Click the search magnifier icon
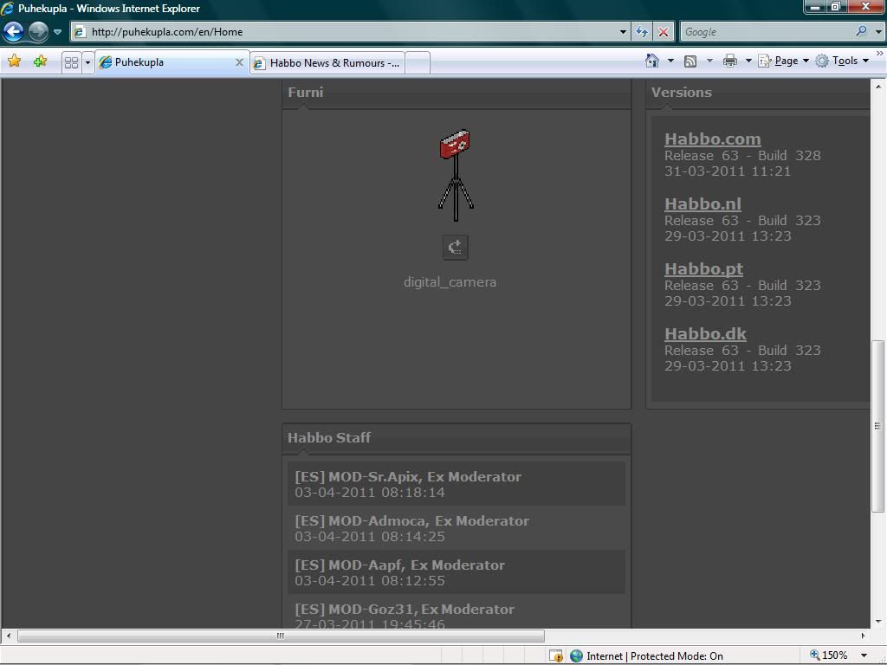The image size is (887, 665). (861, 32)
